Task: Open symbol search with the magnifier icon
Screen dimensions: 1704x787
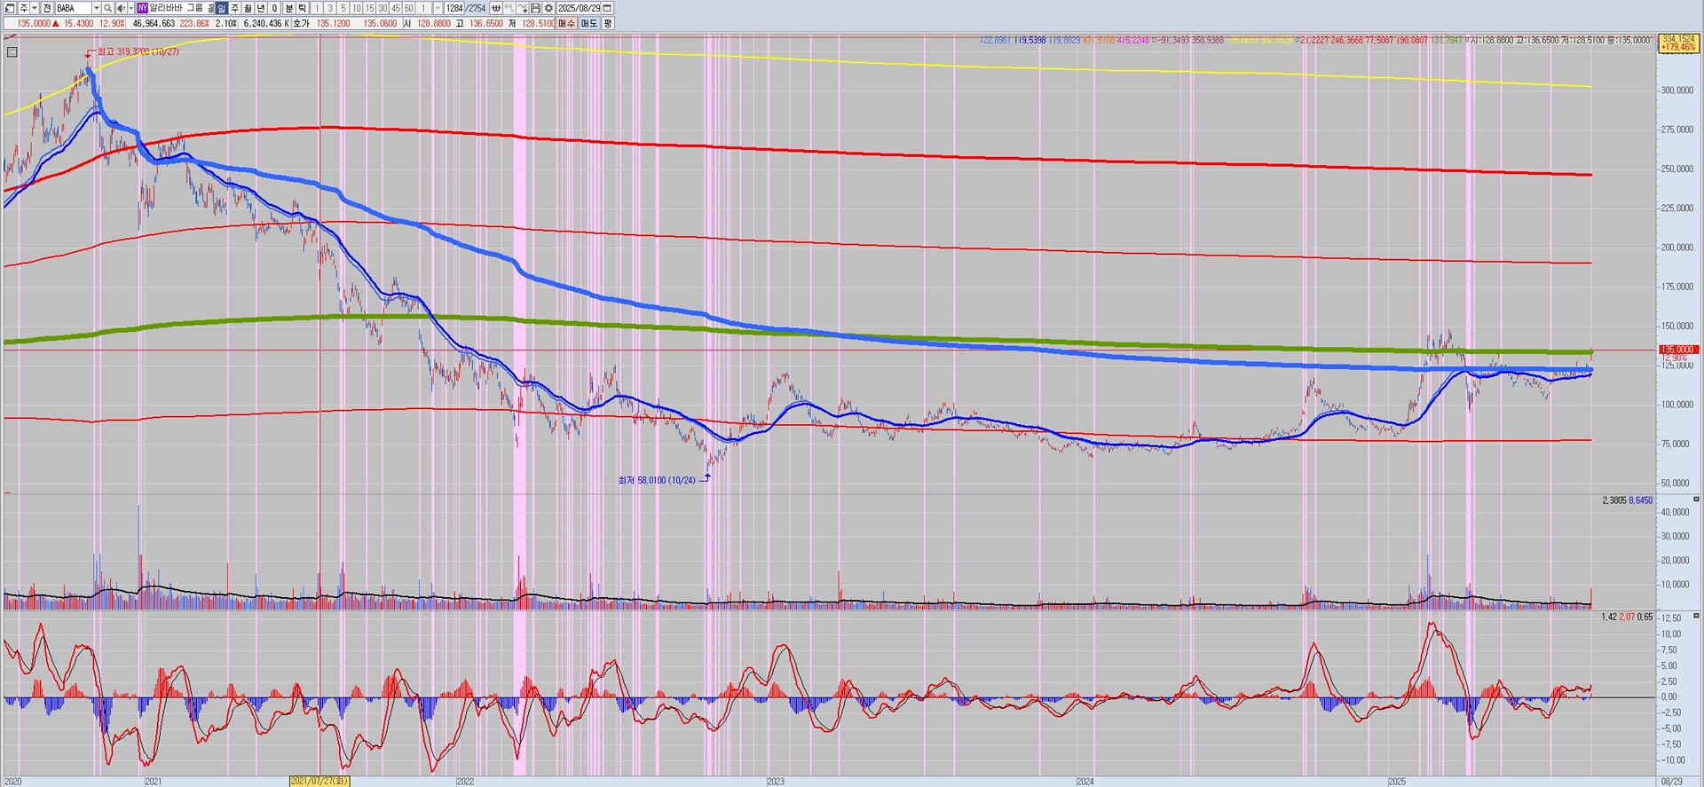Action: pyautogui.click(x=108, y=8)
